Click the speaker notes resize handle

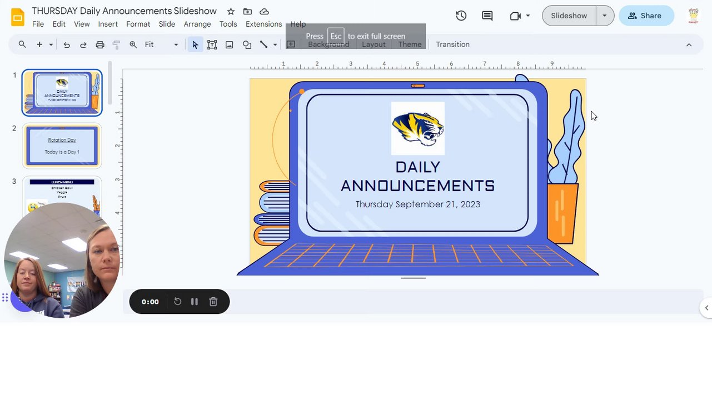tap(413, 278)
